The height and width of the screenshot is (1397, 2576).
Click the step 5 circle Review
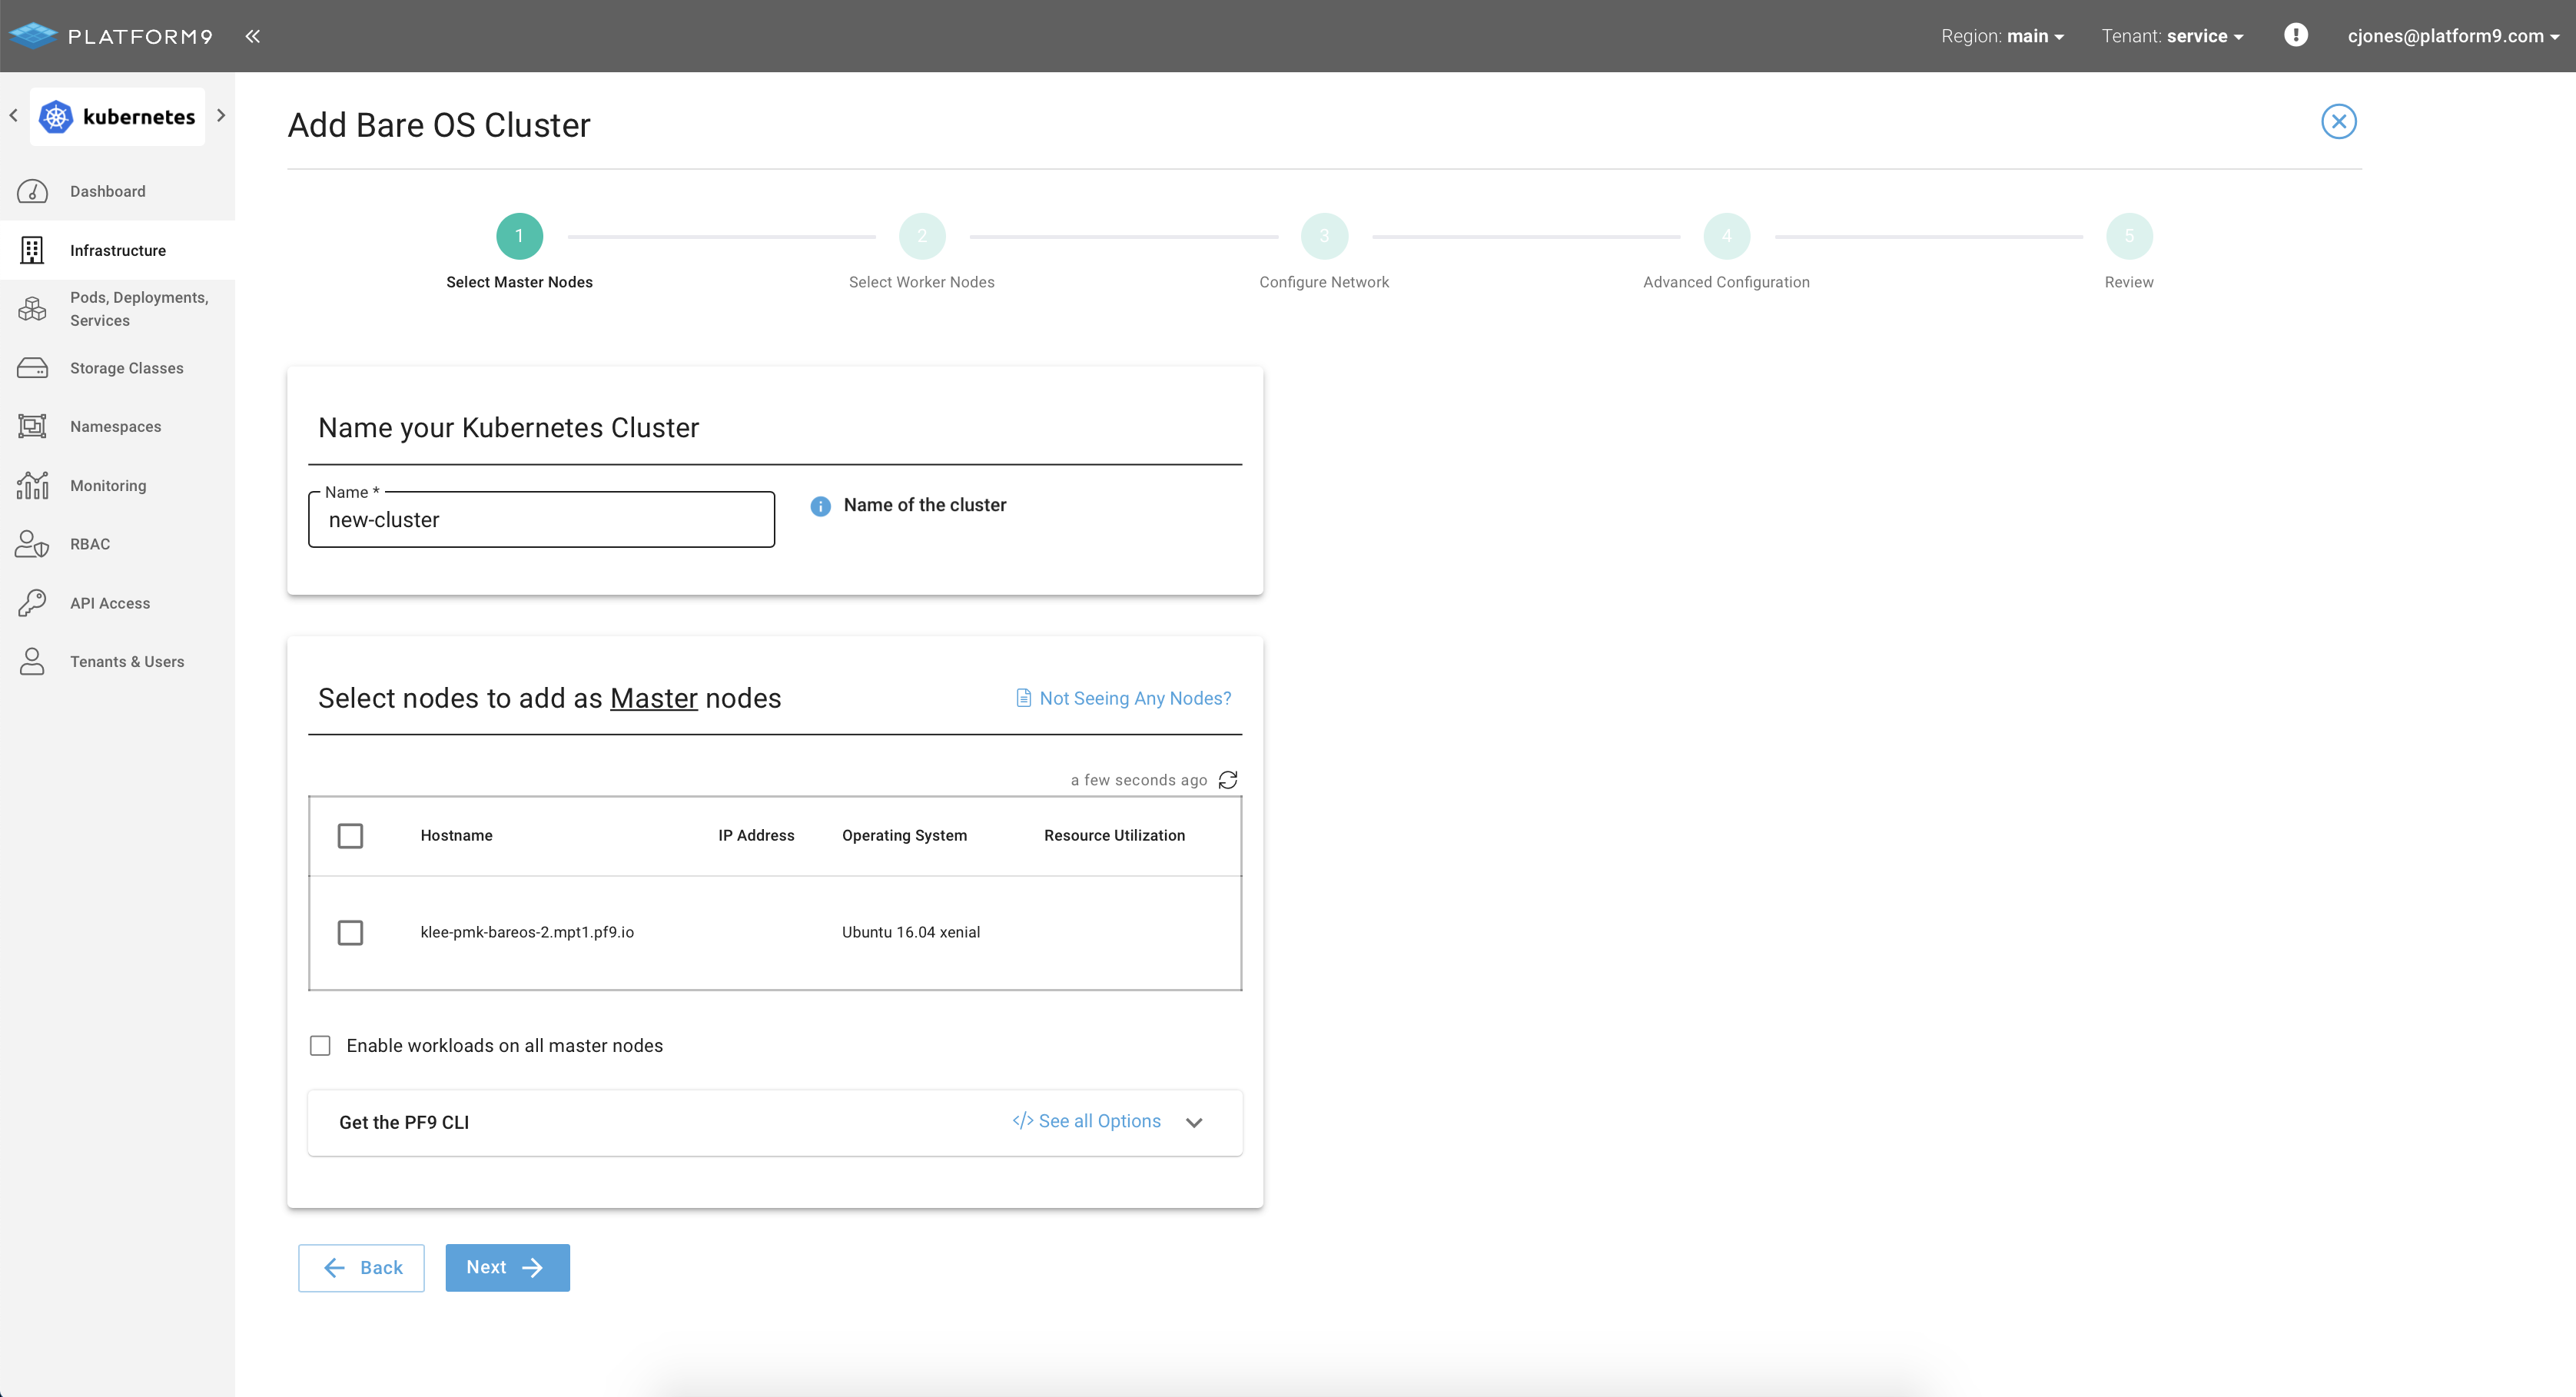(x=2129, y=236)
